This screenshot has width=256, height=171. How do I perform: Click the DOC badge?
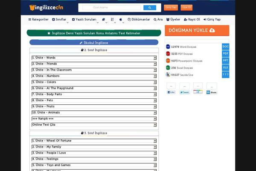coord(225,47)
